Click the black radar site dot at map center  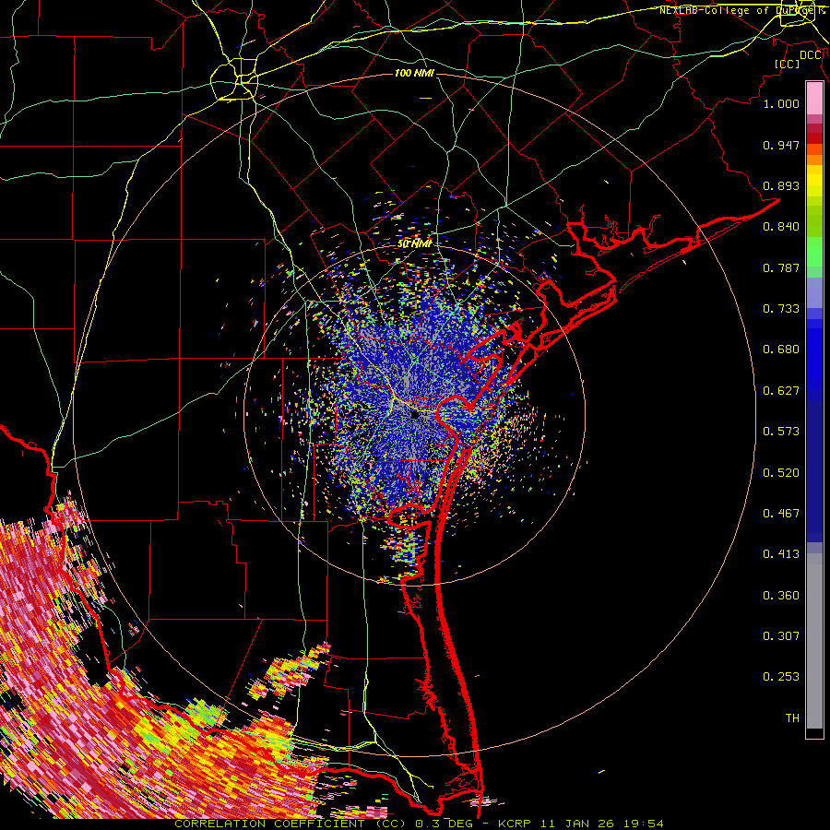click(415, 415)
